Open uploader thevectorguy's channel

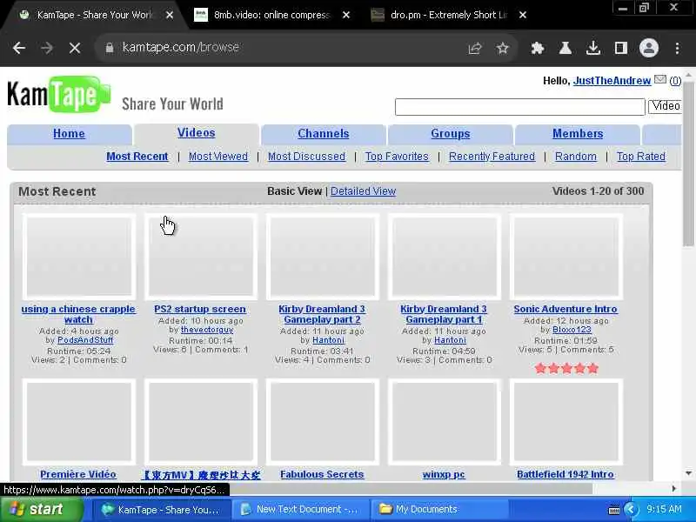click(x=207, y=330)
